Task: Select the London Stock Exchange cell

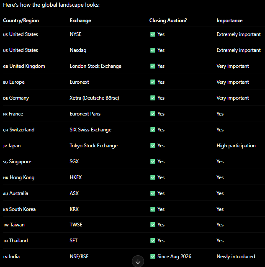Action: (95, 66)
